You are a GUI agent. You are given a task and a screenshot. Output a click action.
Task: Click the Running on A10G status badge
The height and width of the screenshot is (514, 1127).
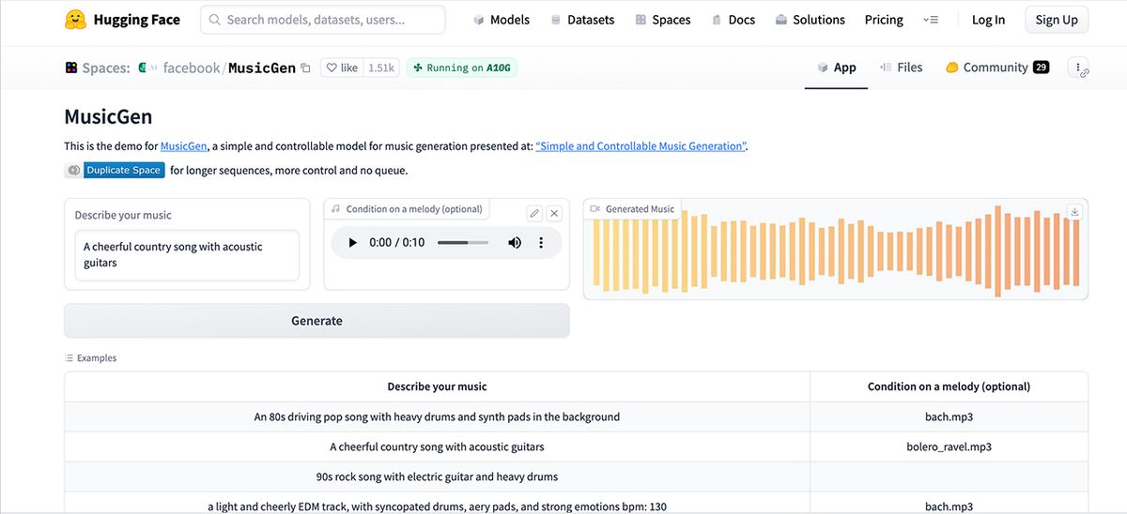tap(462, 68)
